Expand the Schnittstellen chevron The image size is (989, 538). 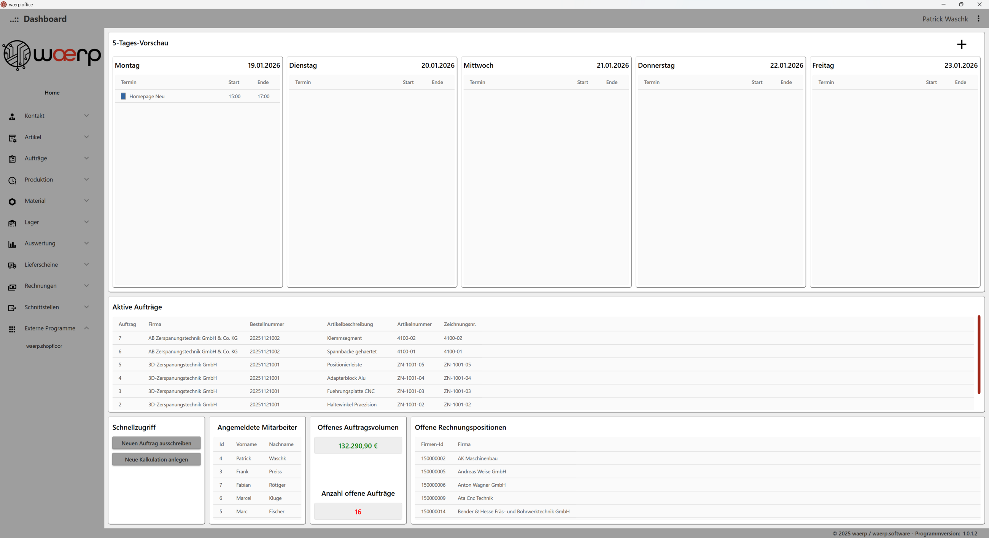(x=86, y=306)
